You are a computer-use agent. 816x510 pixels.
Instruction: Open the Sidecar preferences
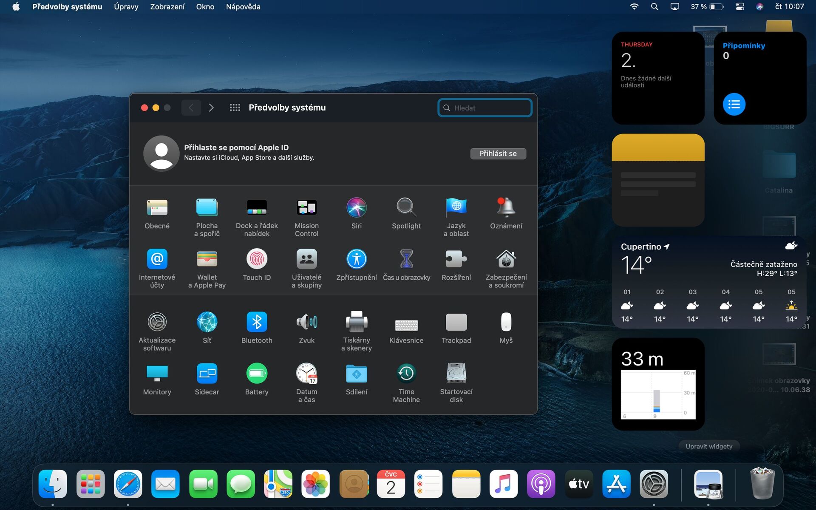(x=207, y=374)
